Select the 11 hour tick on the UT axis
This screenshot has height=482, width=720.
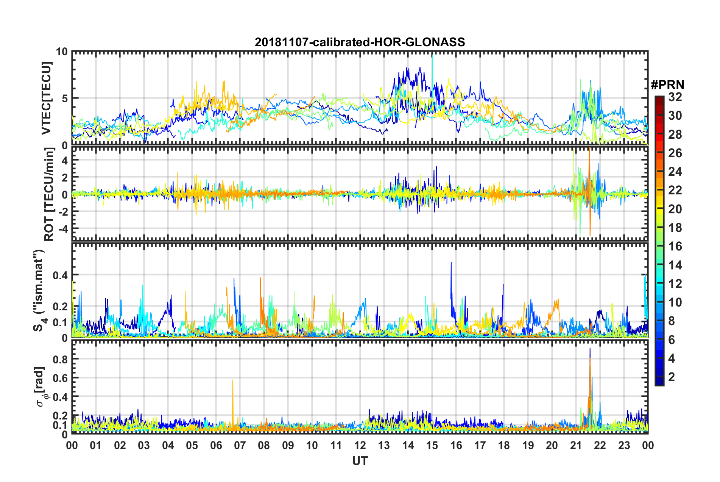(x=336, y=445)
